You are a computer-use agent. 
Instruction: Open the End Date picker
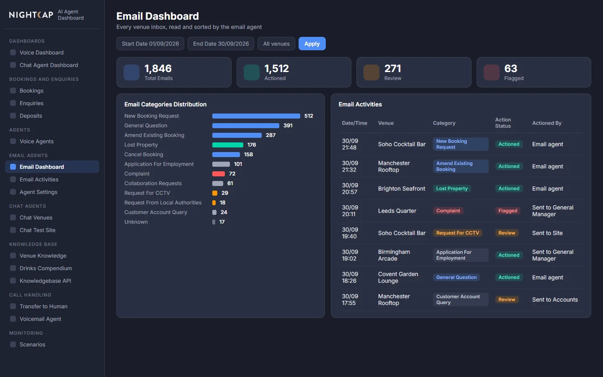coord(221,44)
